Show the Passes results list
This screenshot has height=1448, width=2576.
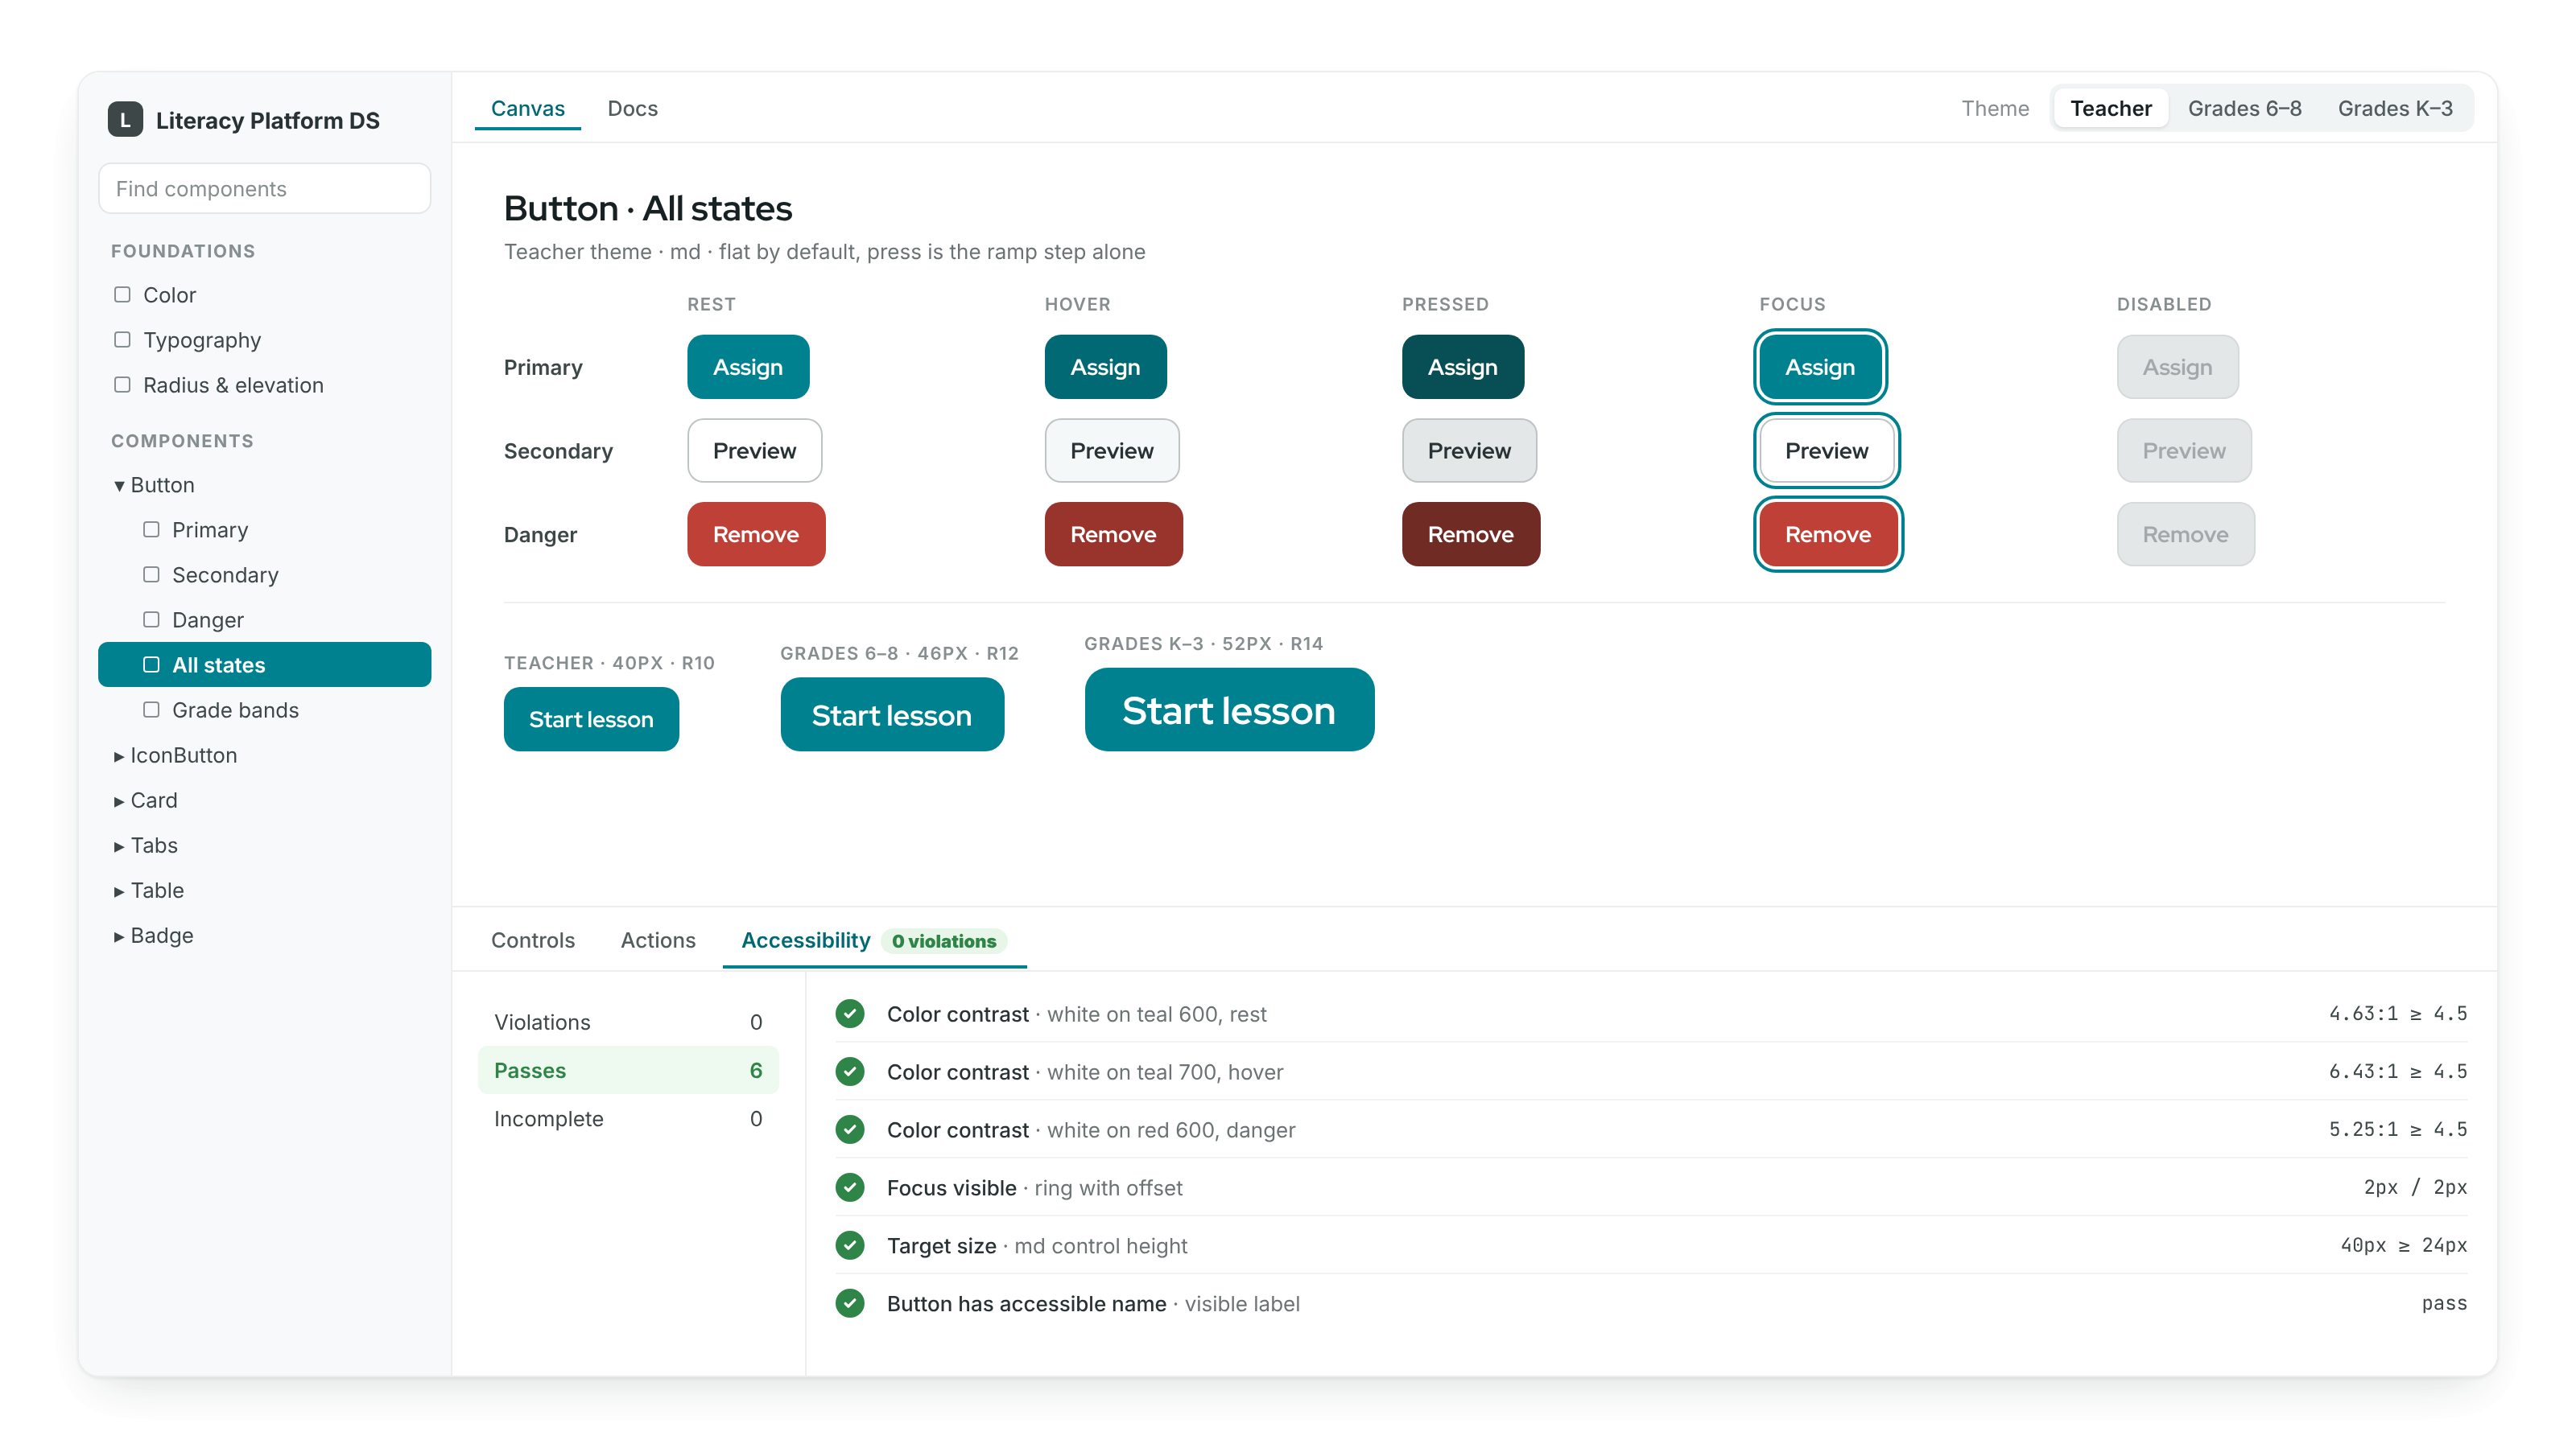628,1069
